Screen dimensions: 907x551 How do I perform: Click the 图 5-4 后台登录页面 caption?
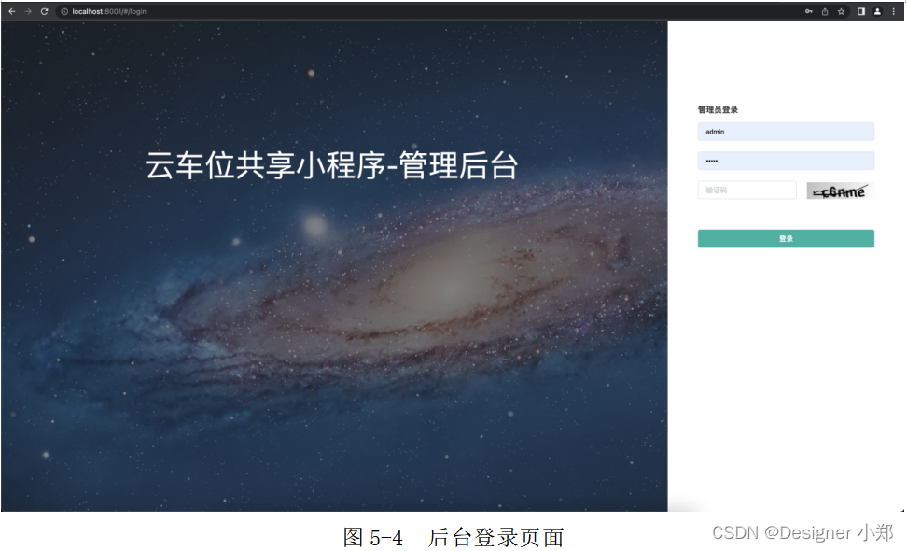tap(453, 538)
